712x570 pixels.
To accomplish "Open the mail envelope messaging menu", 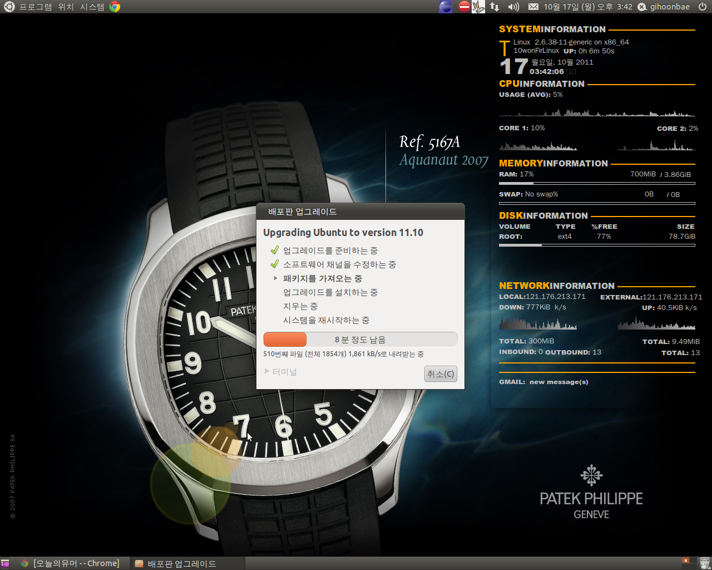I will point(533,7).
